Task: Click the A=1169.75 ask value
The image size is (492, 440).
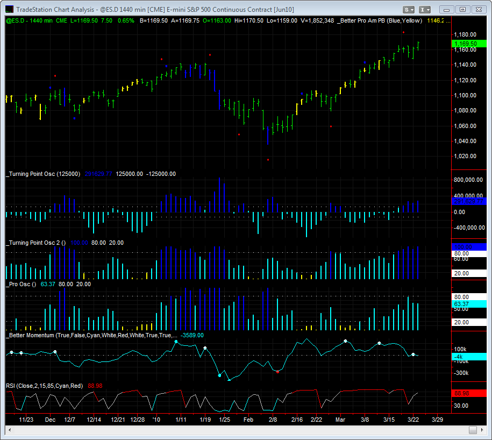Action: coord(185,21)
